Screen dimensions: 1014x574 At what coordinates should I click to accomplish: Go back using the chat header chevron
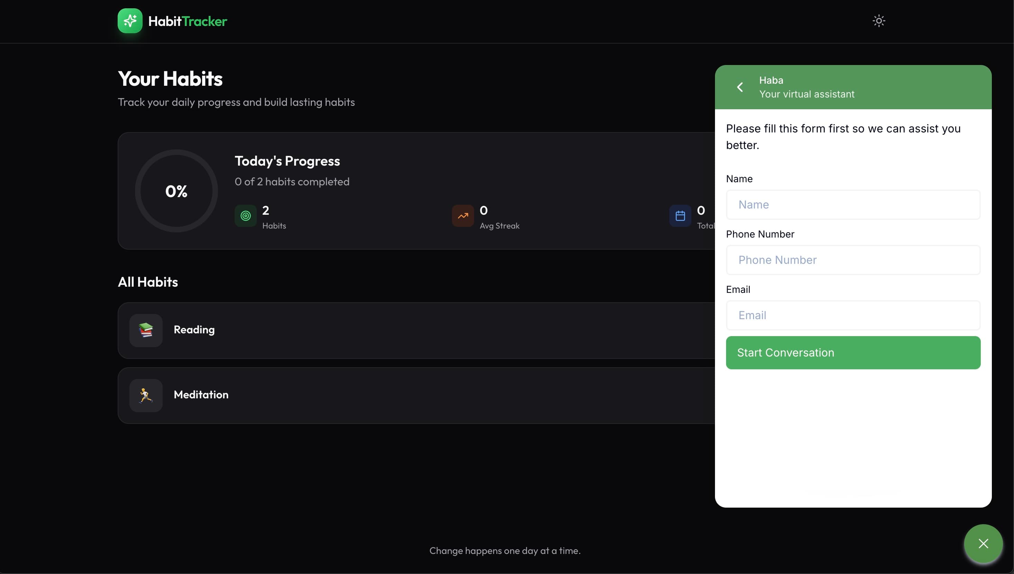(740, 87)
